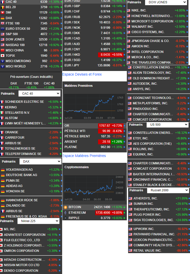Open the CAC 40 Palmarès dropdown

pyautogui.click(x=39, y=93)
